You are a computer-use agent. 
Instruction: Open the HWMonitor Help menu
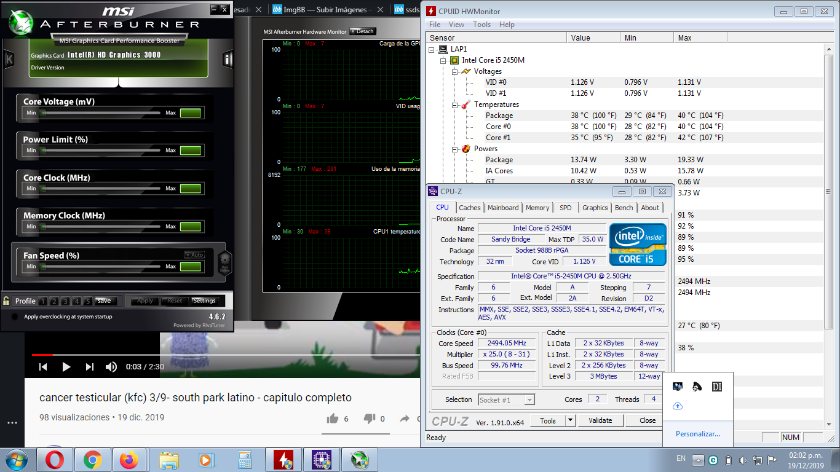click(507, 25)
